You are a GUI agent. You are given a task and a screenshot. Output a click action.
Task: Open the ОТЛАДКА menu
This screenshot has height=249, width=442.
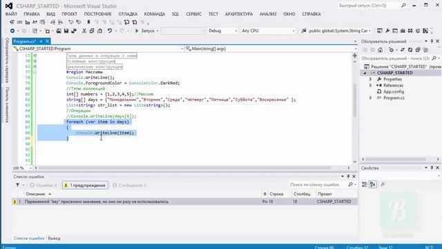coord(128,14)
